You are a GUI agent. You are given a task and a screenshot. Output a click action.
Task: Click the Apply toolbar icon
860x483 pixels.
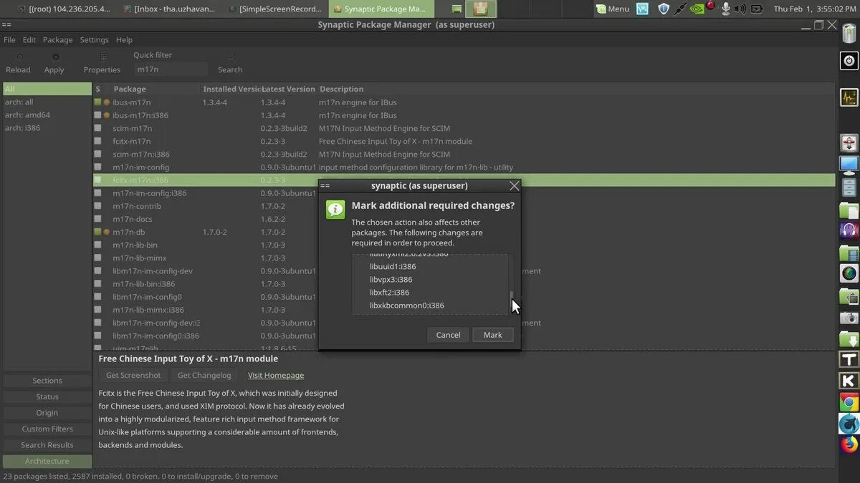[54, 57]
